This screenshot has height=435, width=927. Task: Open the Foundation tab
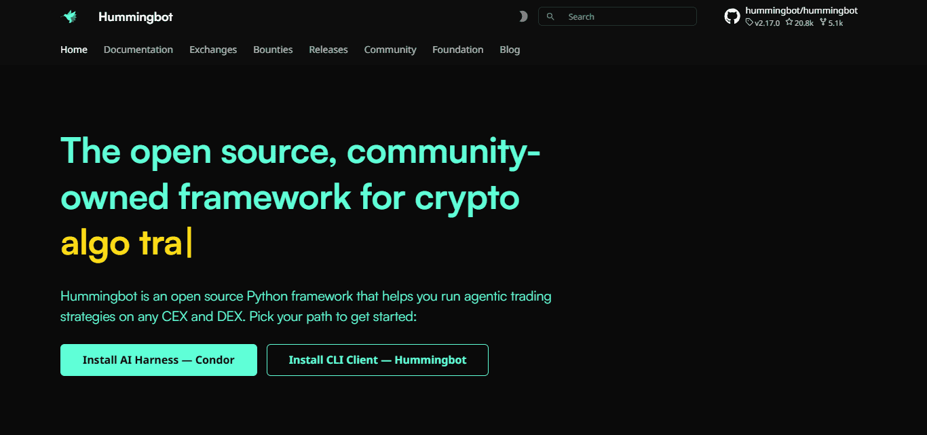tap(458, 50)
